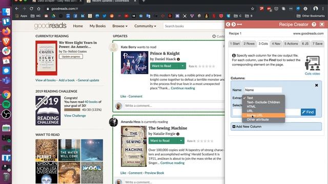328x184 pixels.
Task: Open the YouTube bookmark icon
Action: pyautogui.click(x=127, y=16)
